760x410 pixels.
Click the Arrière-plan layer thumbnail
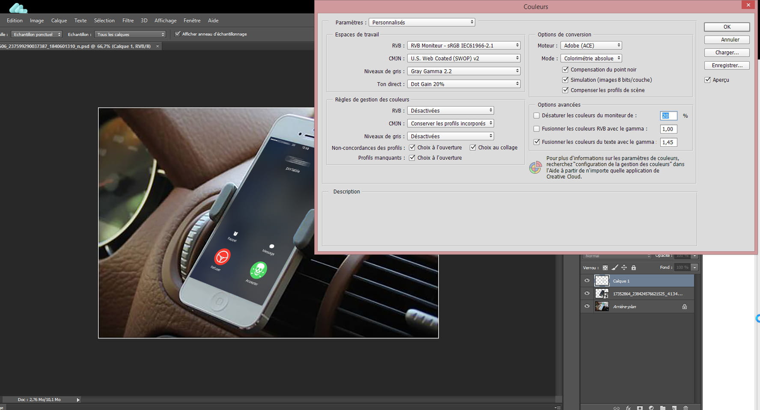click(602, 306)
